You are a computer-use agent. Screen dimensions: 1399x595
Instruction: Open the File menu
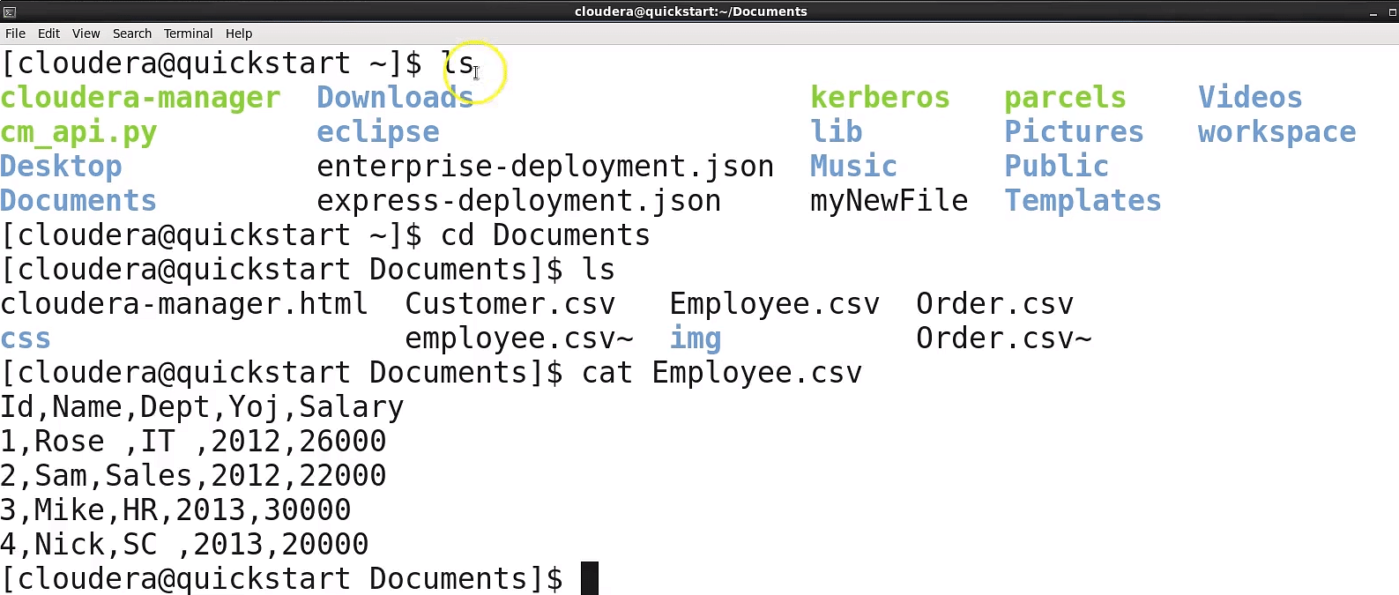coord(15,33)
